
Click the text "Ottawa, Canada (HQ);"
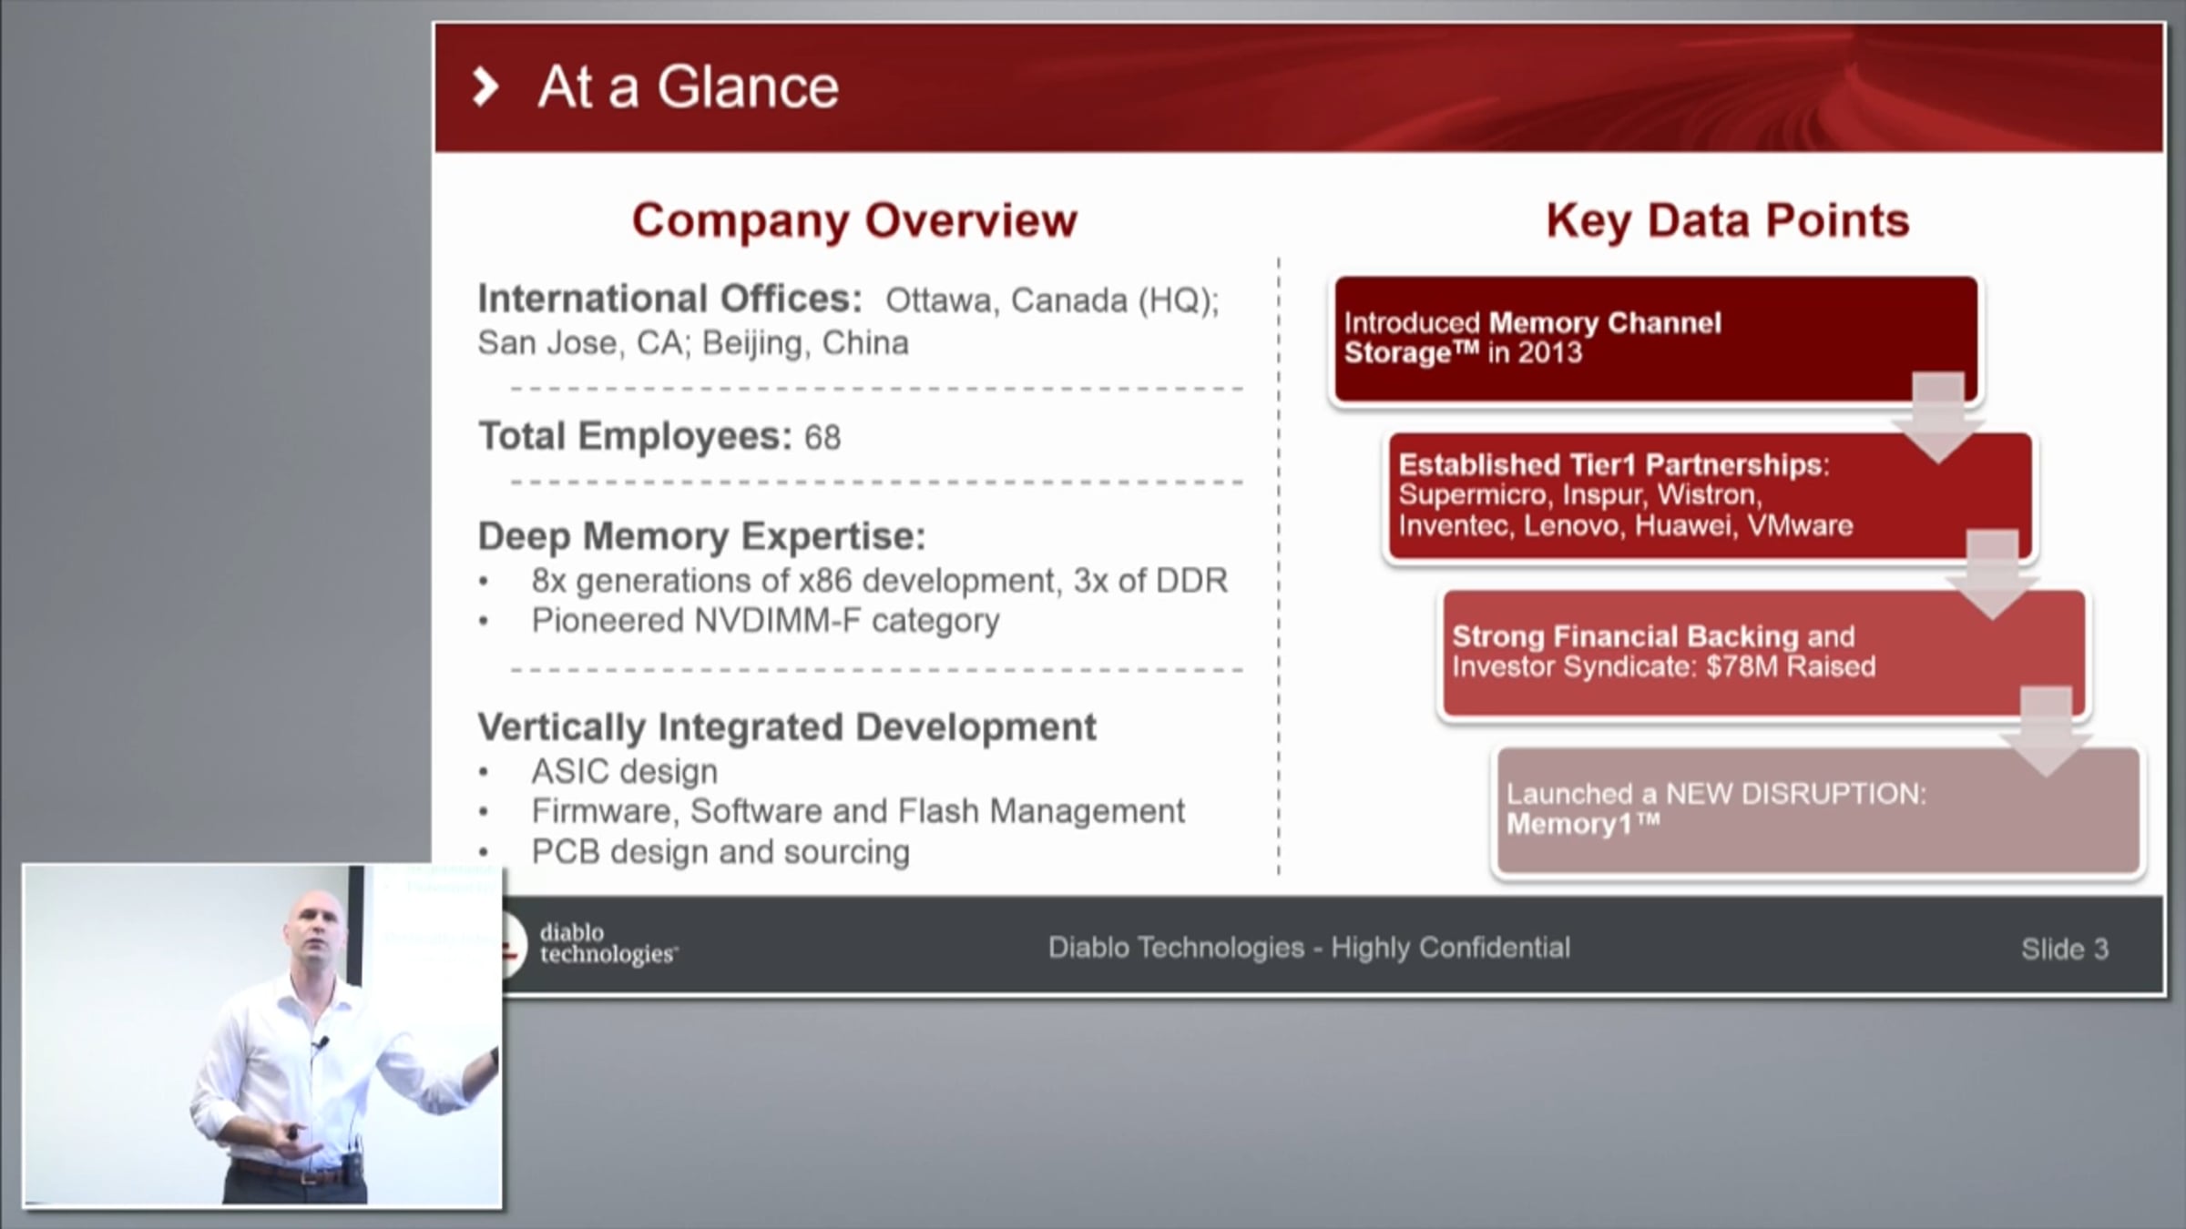1052,300
